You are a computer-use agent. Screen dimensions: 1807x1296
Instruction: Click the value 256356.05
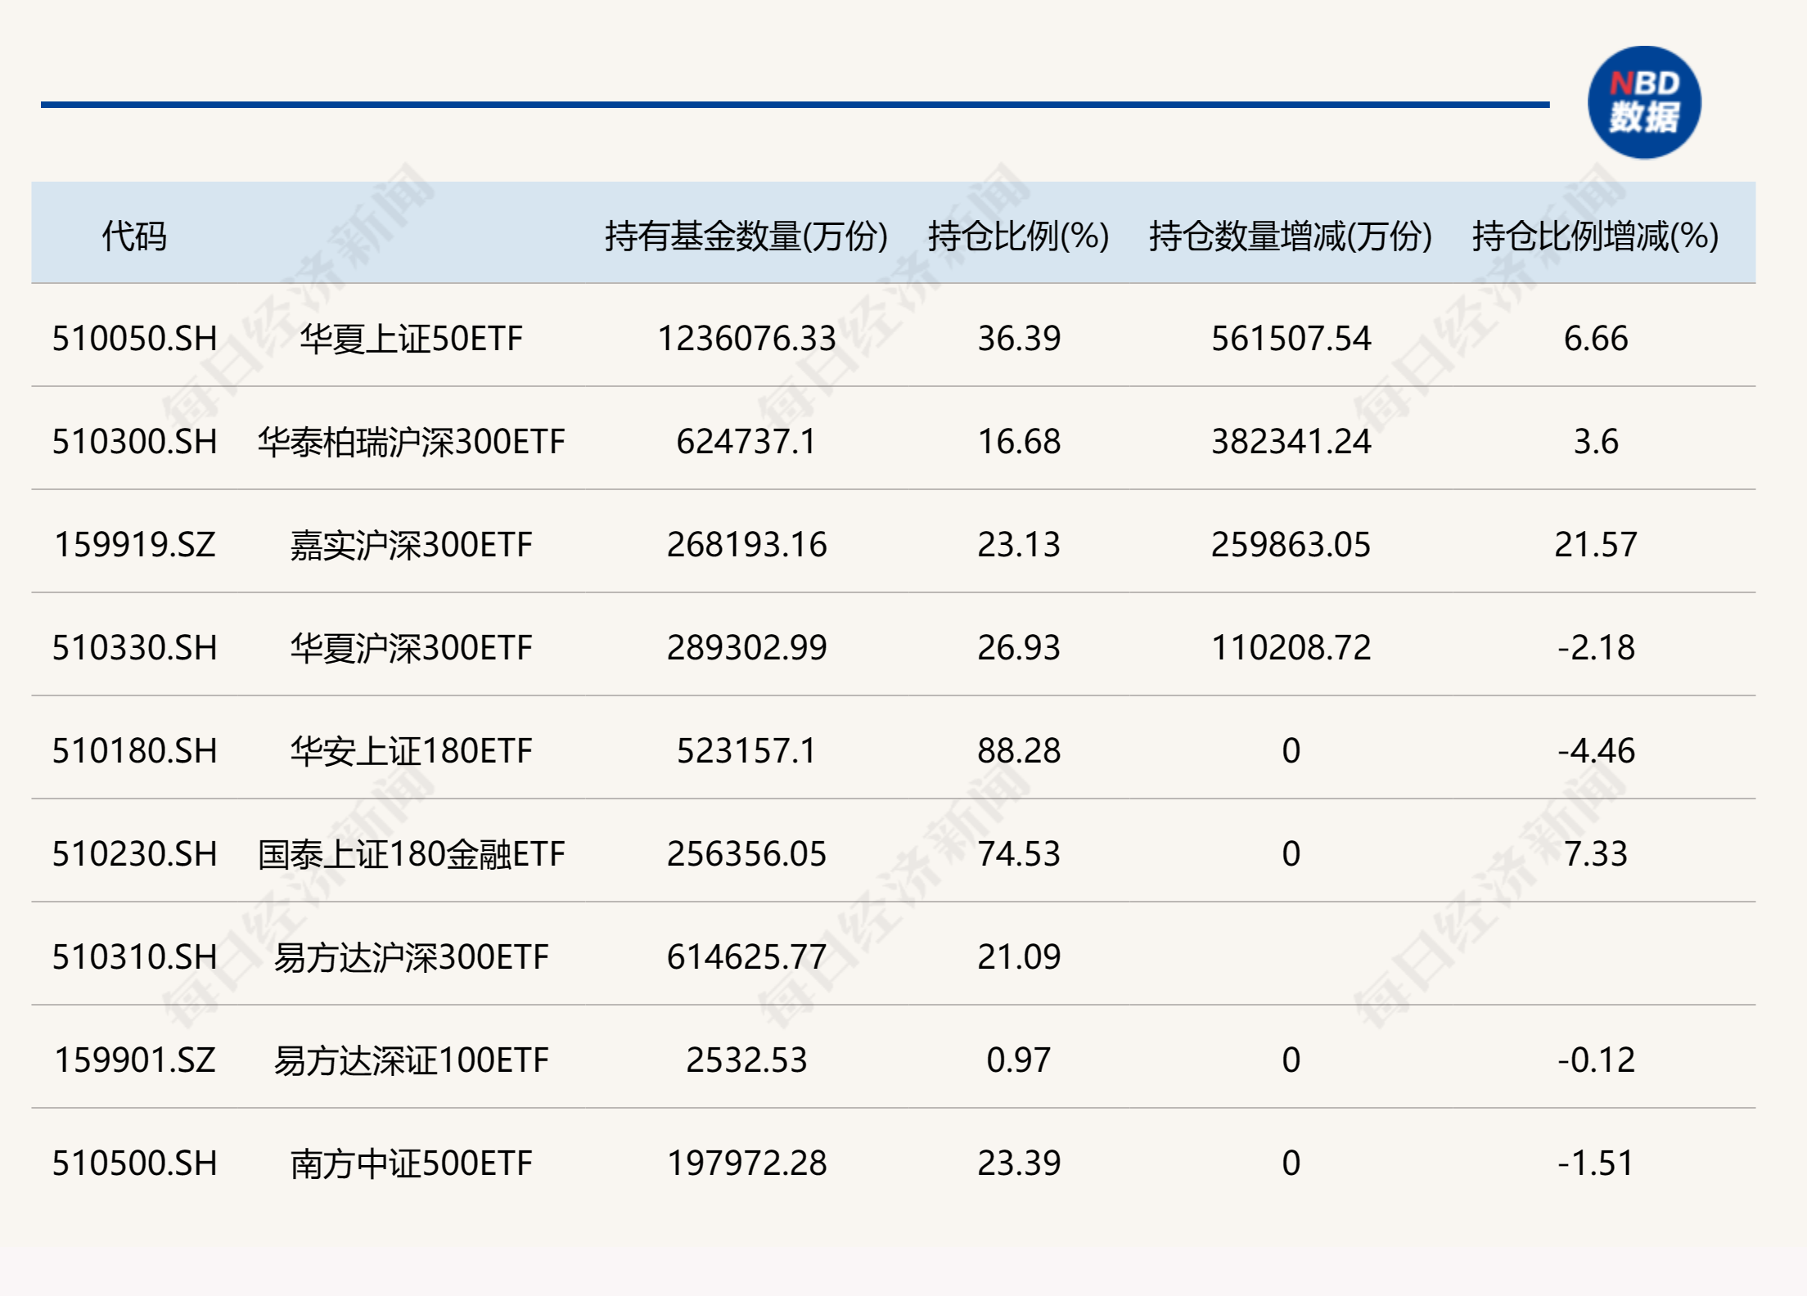point(746,853)
